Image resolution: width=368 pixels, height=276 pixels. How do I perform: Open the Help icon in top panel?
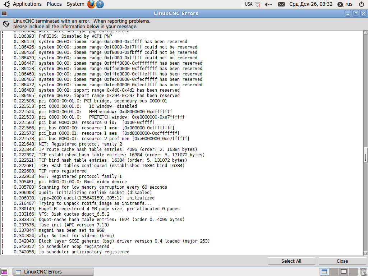pos(100,4)
